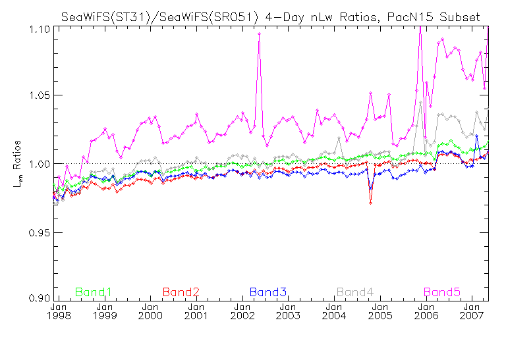Click the blue Band3 spike in early 2007
The image size is (506, 337).
click(x=476, y=136)
